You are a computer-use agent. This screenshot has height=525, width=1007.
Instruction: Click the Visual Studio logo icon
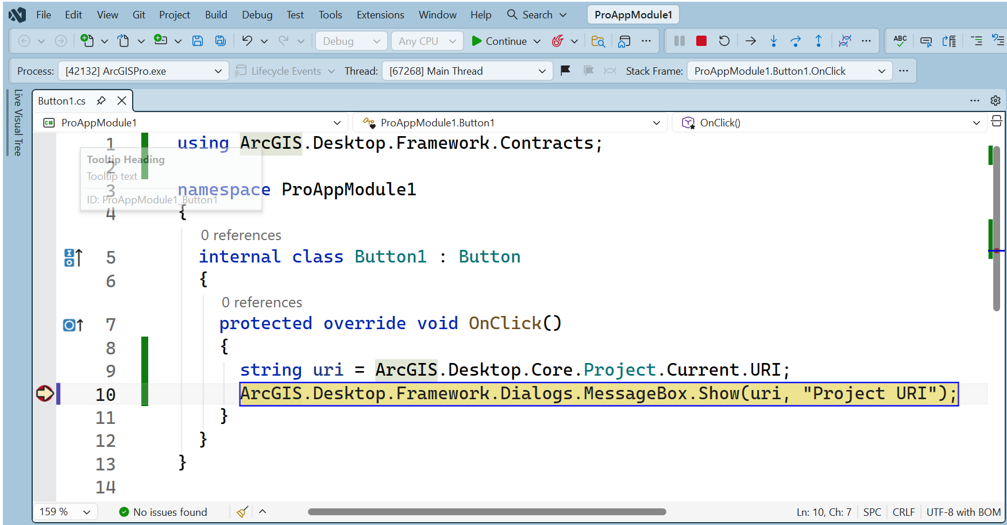17,15
